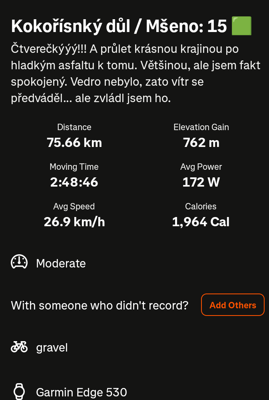The image size is (269, 400).
Task: Select the Avg Power 172 W stat
Action: 201,175
